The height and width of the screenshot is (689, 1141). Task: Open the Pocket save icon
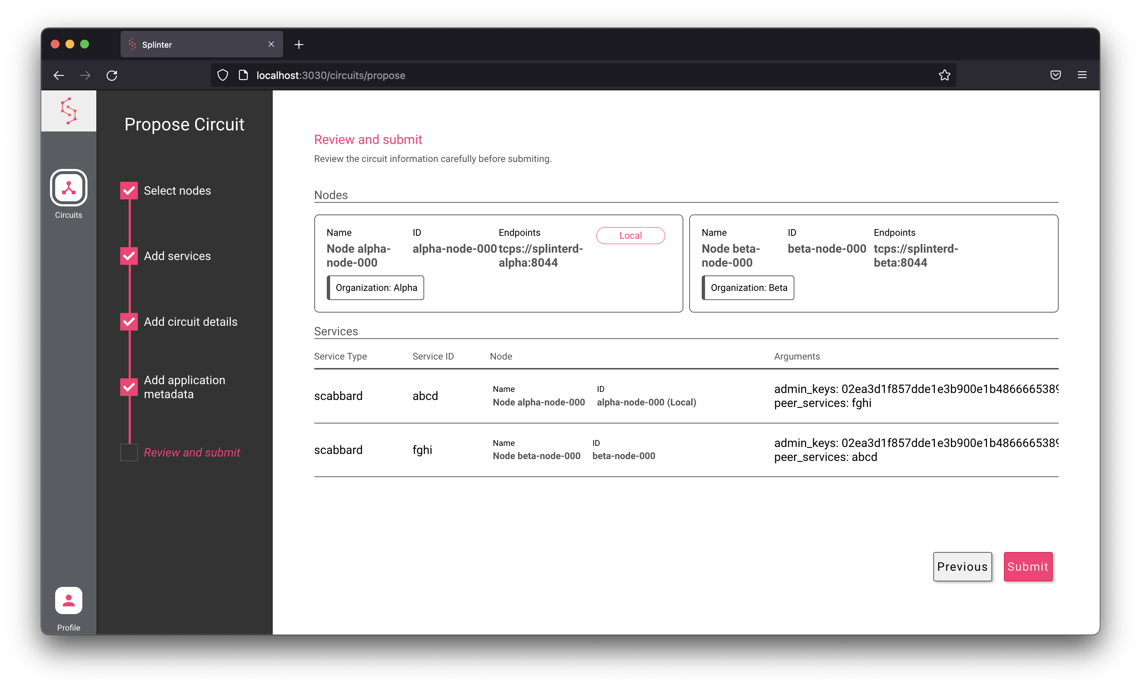[1055, 75]
